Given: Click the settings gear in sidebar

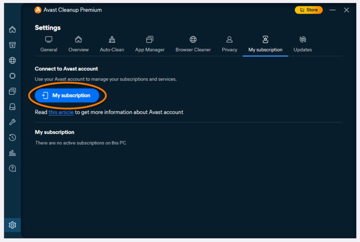Looking at the screenshot, I should click(12, 225).
